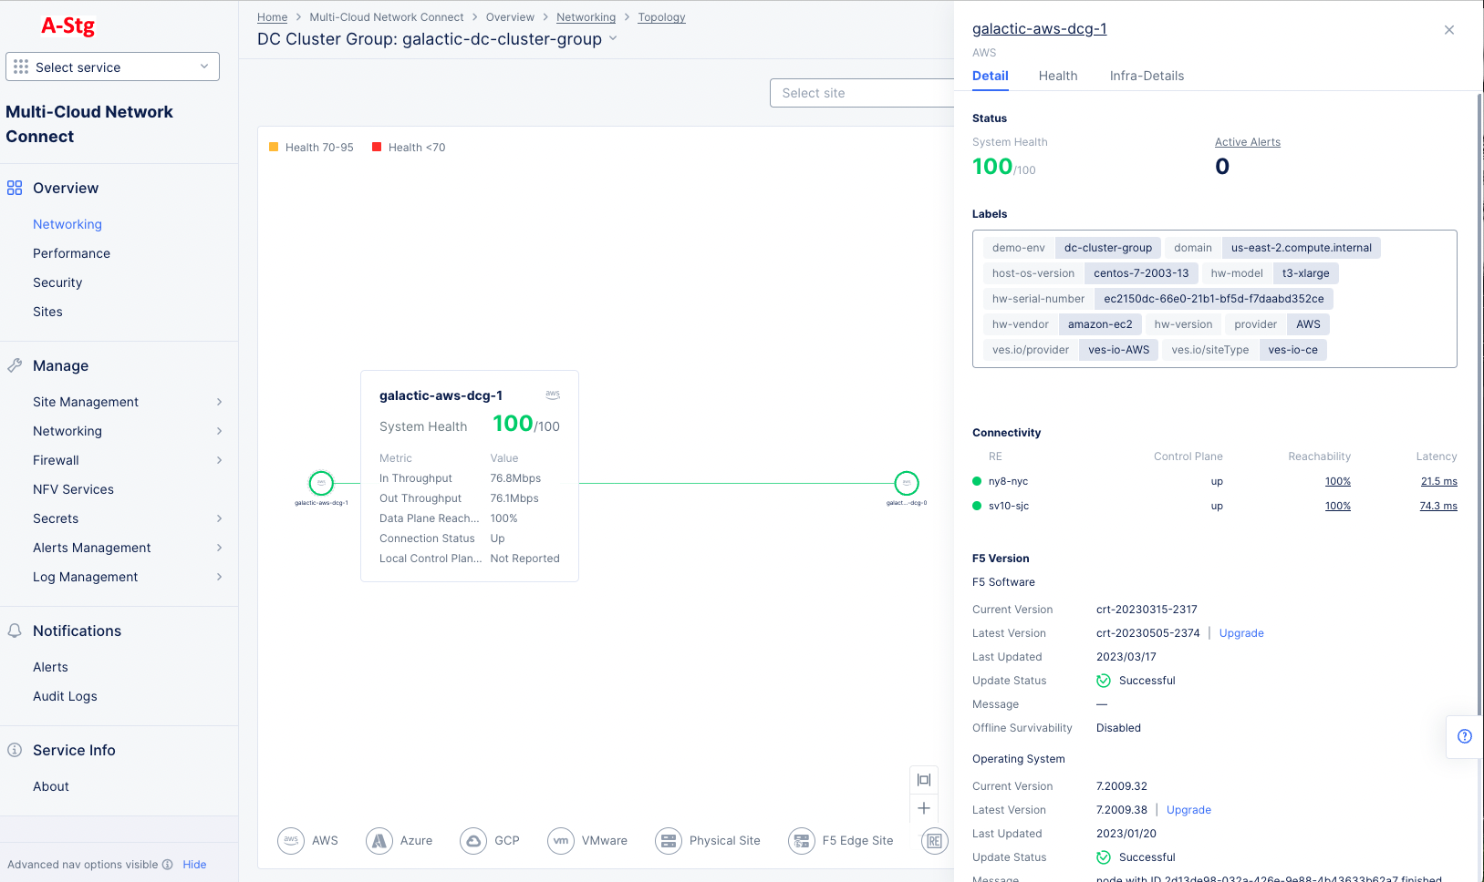This screenshot has height=882, width=1484.
Task: Toggle the Health <70 legend filter
Action: (x=408, y=147)
